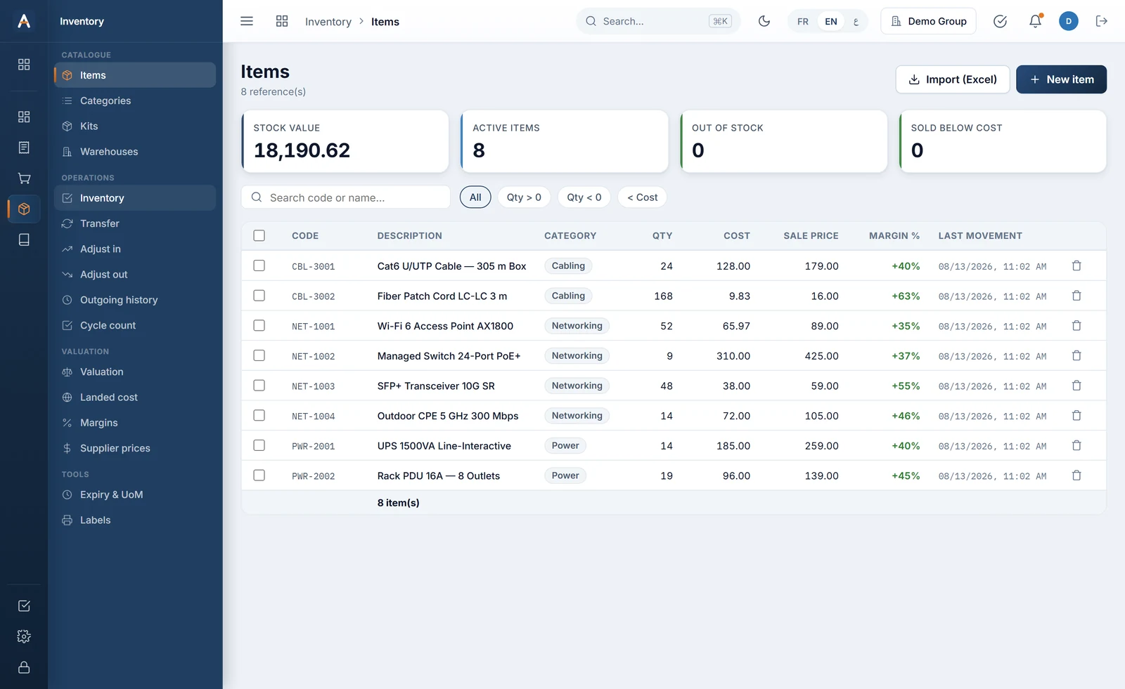Check the CBL-3002 row checkbox
Viewport: 1125px width, 689px height.
tap(259, 296)
